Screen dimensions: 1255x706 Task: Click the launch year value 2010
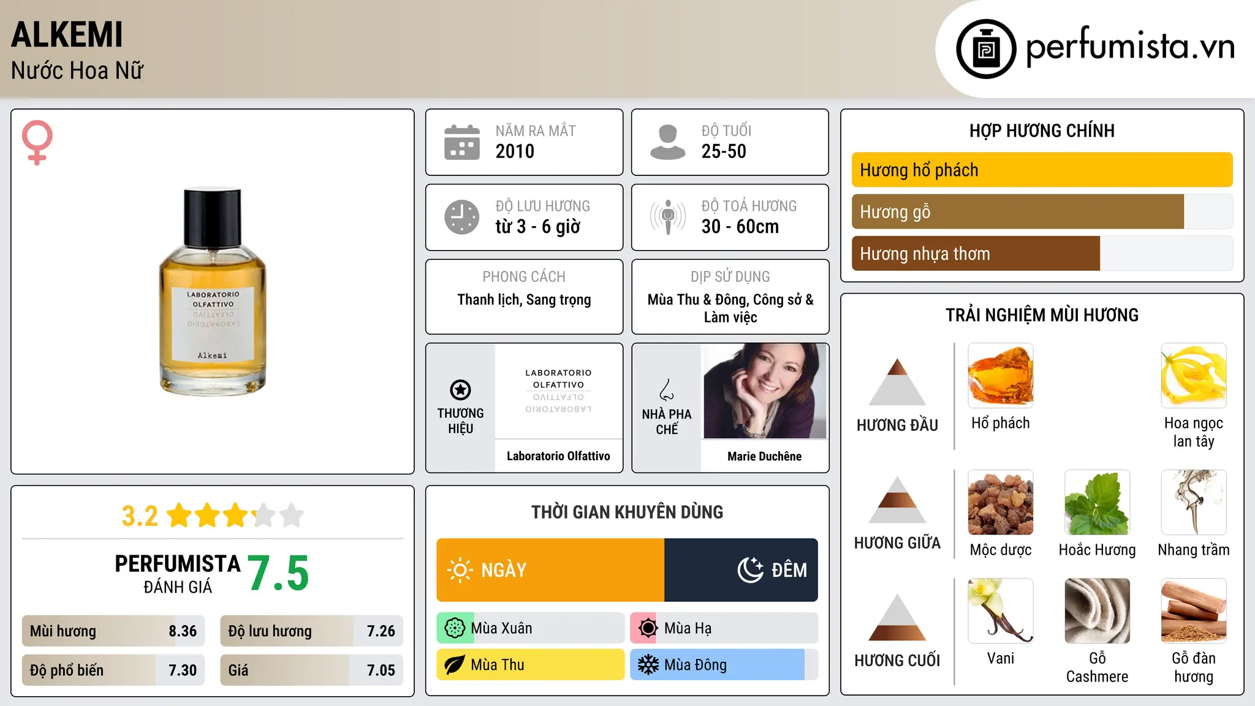pos(515,151)
